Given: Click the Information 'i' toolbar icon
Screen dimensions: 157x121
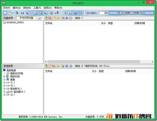Looking at the screenshot, I should pyautogui.click(x=70, y=13).
